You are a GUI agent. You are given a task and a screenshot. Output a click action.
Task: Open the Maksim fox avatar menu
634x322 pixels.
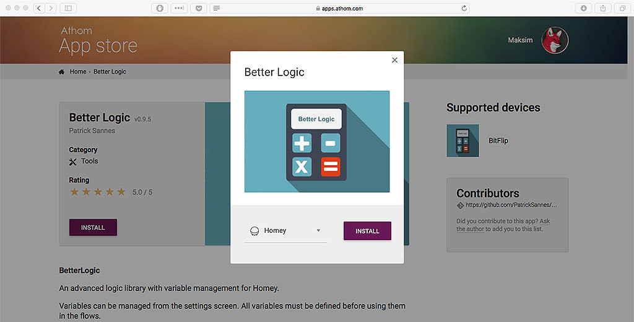[x=555, y=40]
